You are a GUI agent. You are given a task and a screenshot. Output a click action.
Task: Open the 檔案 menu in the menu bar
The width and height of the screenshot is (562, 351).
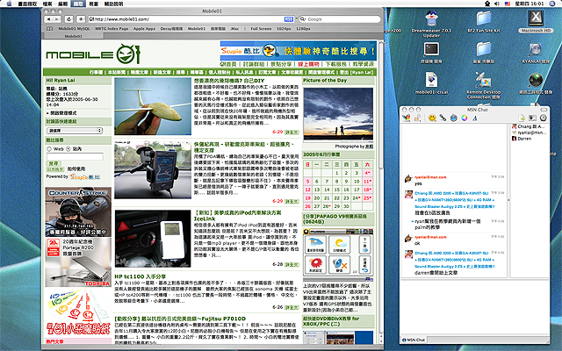click(x=47, y=4)
